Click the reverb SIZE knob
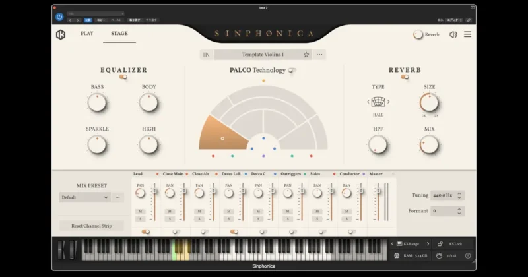The width and height of the screenshot is (528, 277). 429,103
